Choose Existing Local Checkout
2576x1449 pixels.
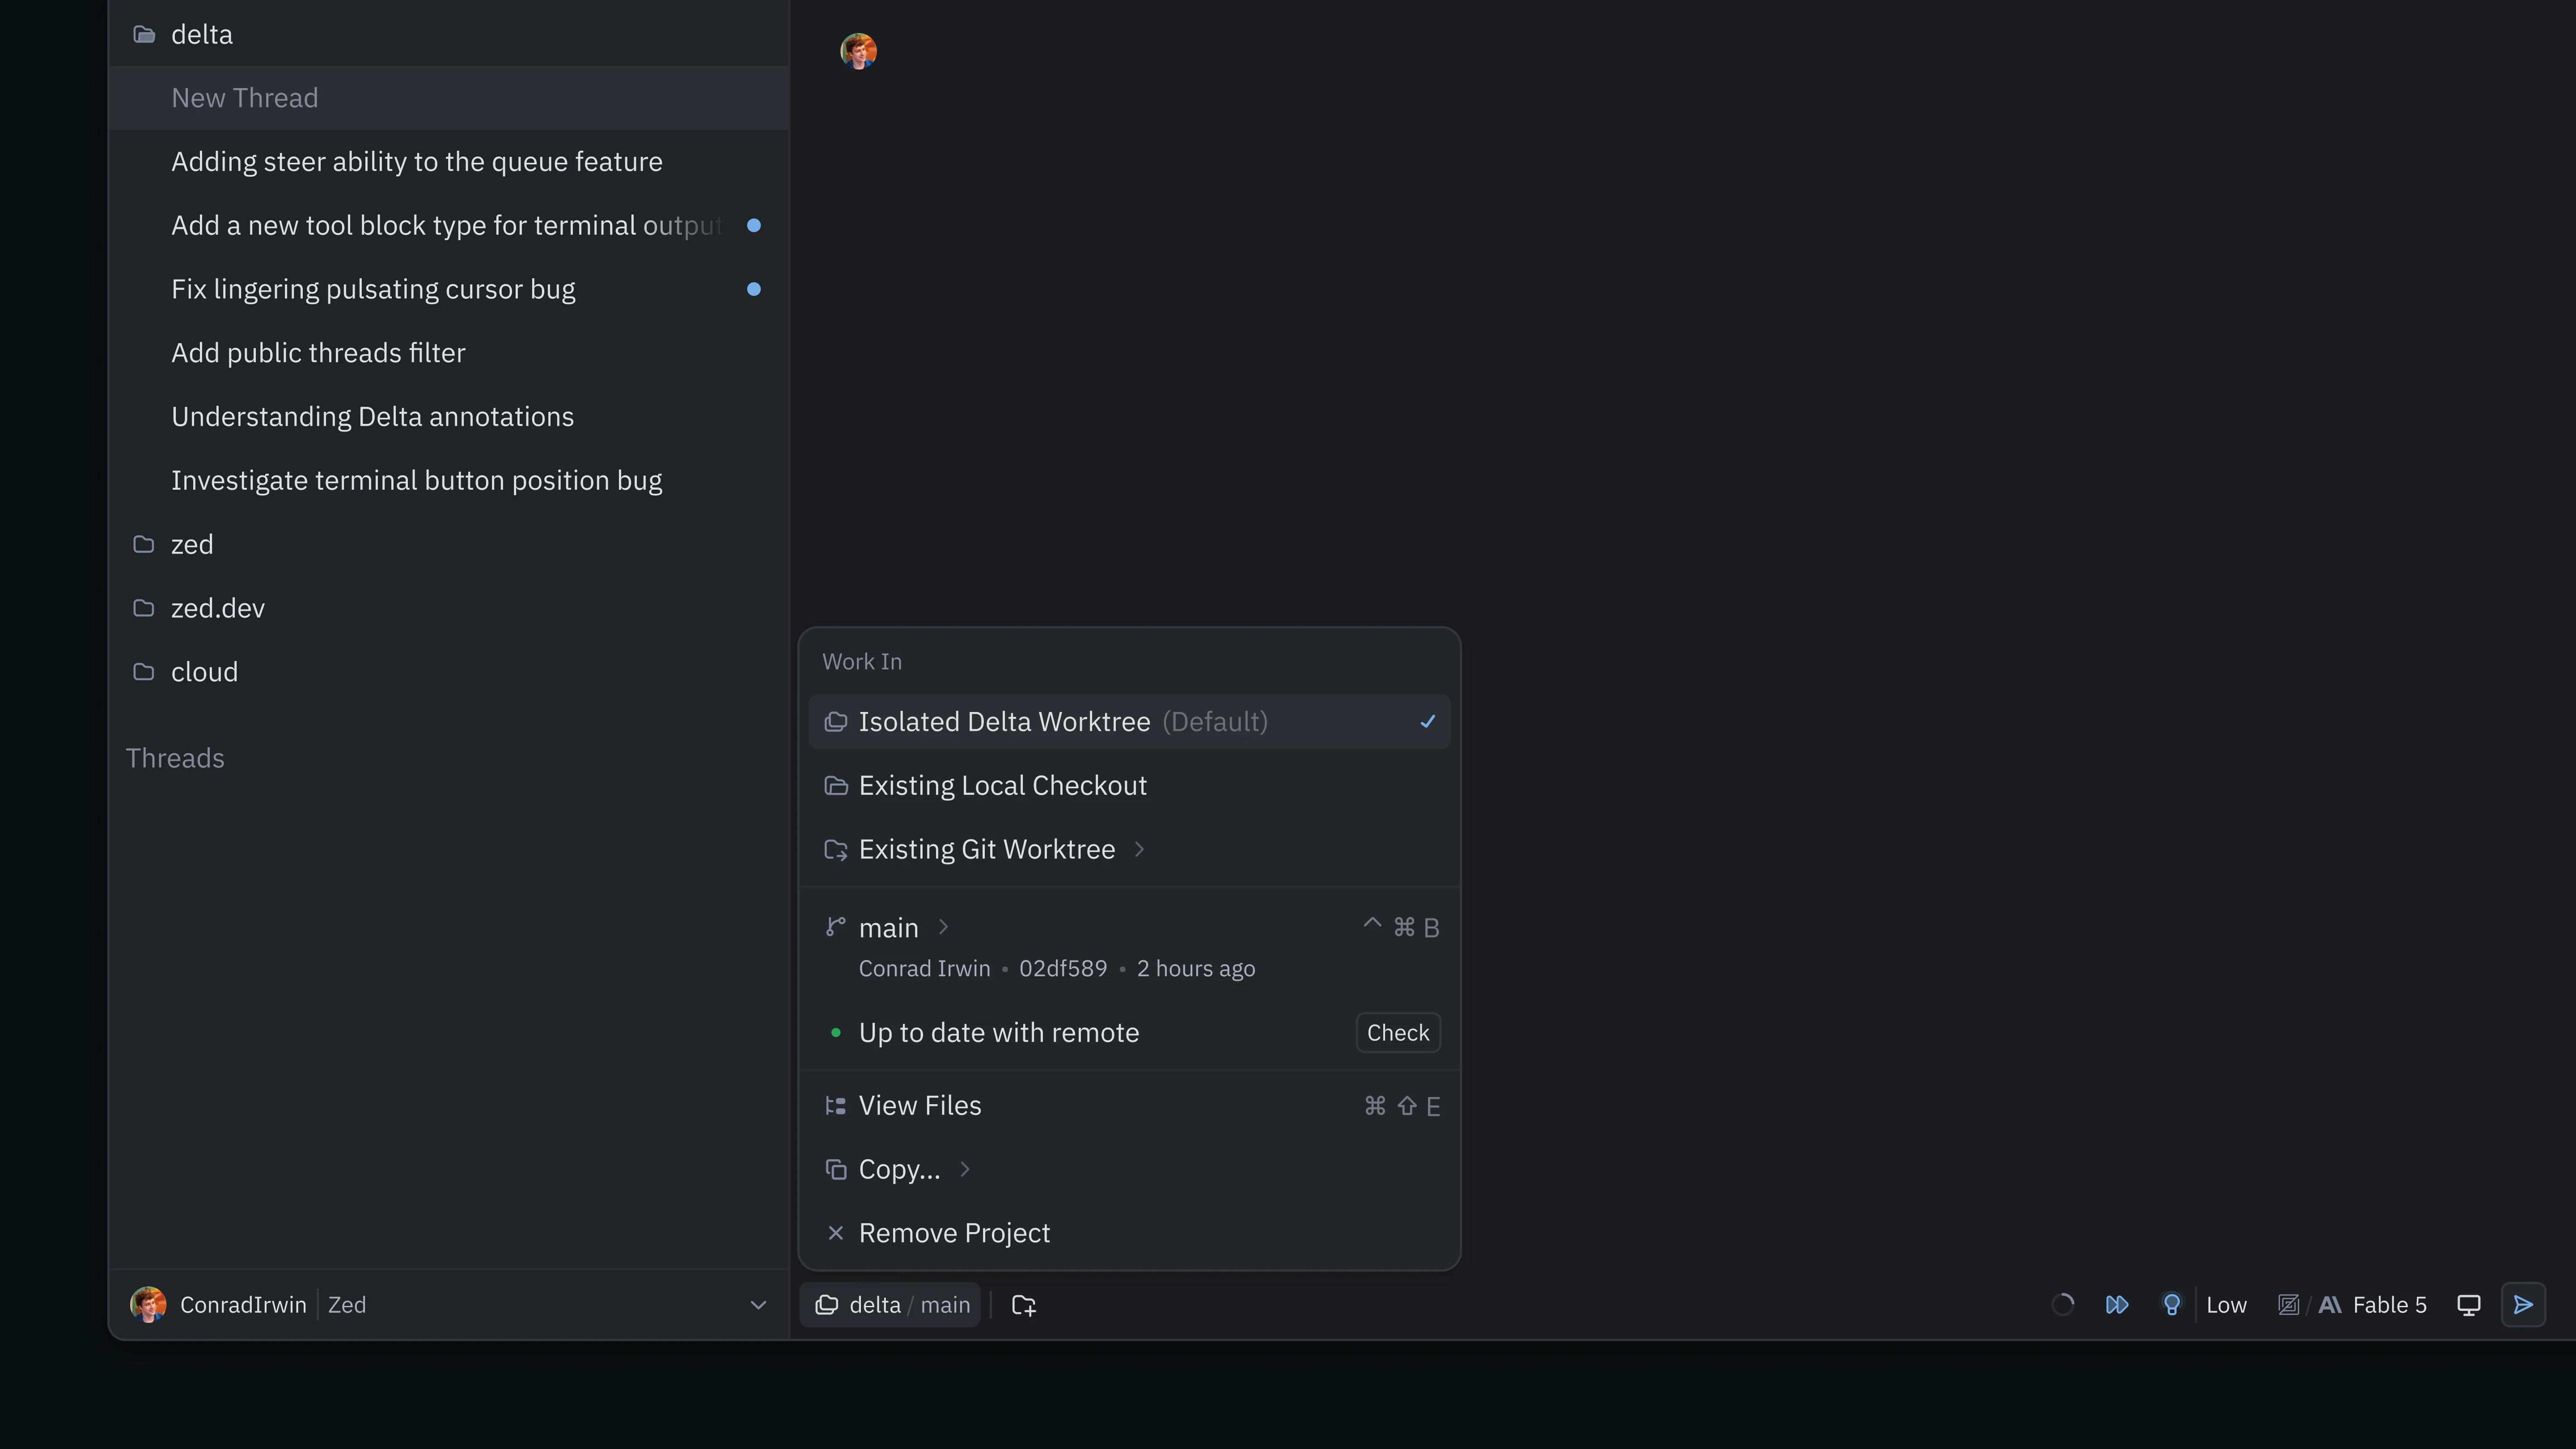point(1129,786)
